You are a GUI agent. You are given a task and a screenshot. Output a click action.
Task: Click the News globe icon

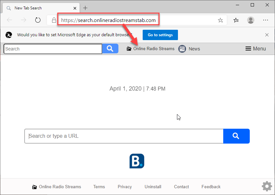[x=182, y=49]
